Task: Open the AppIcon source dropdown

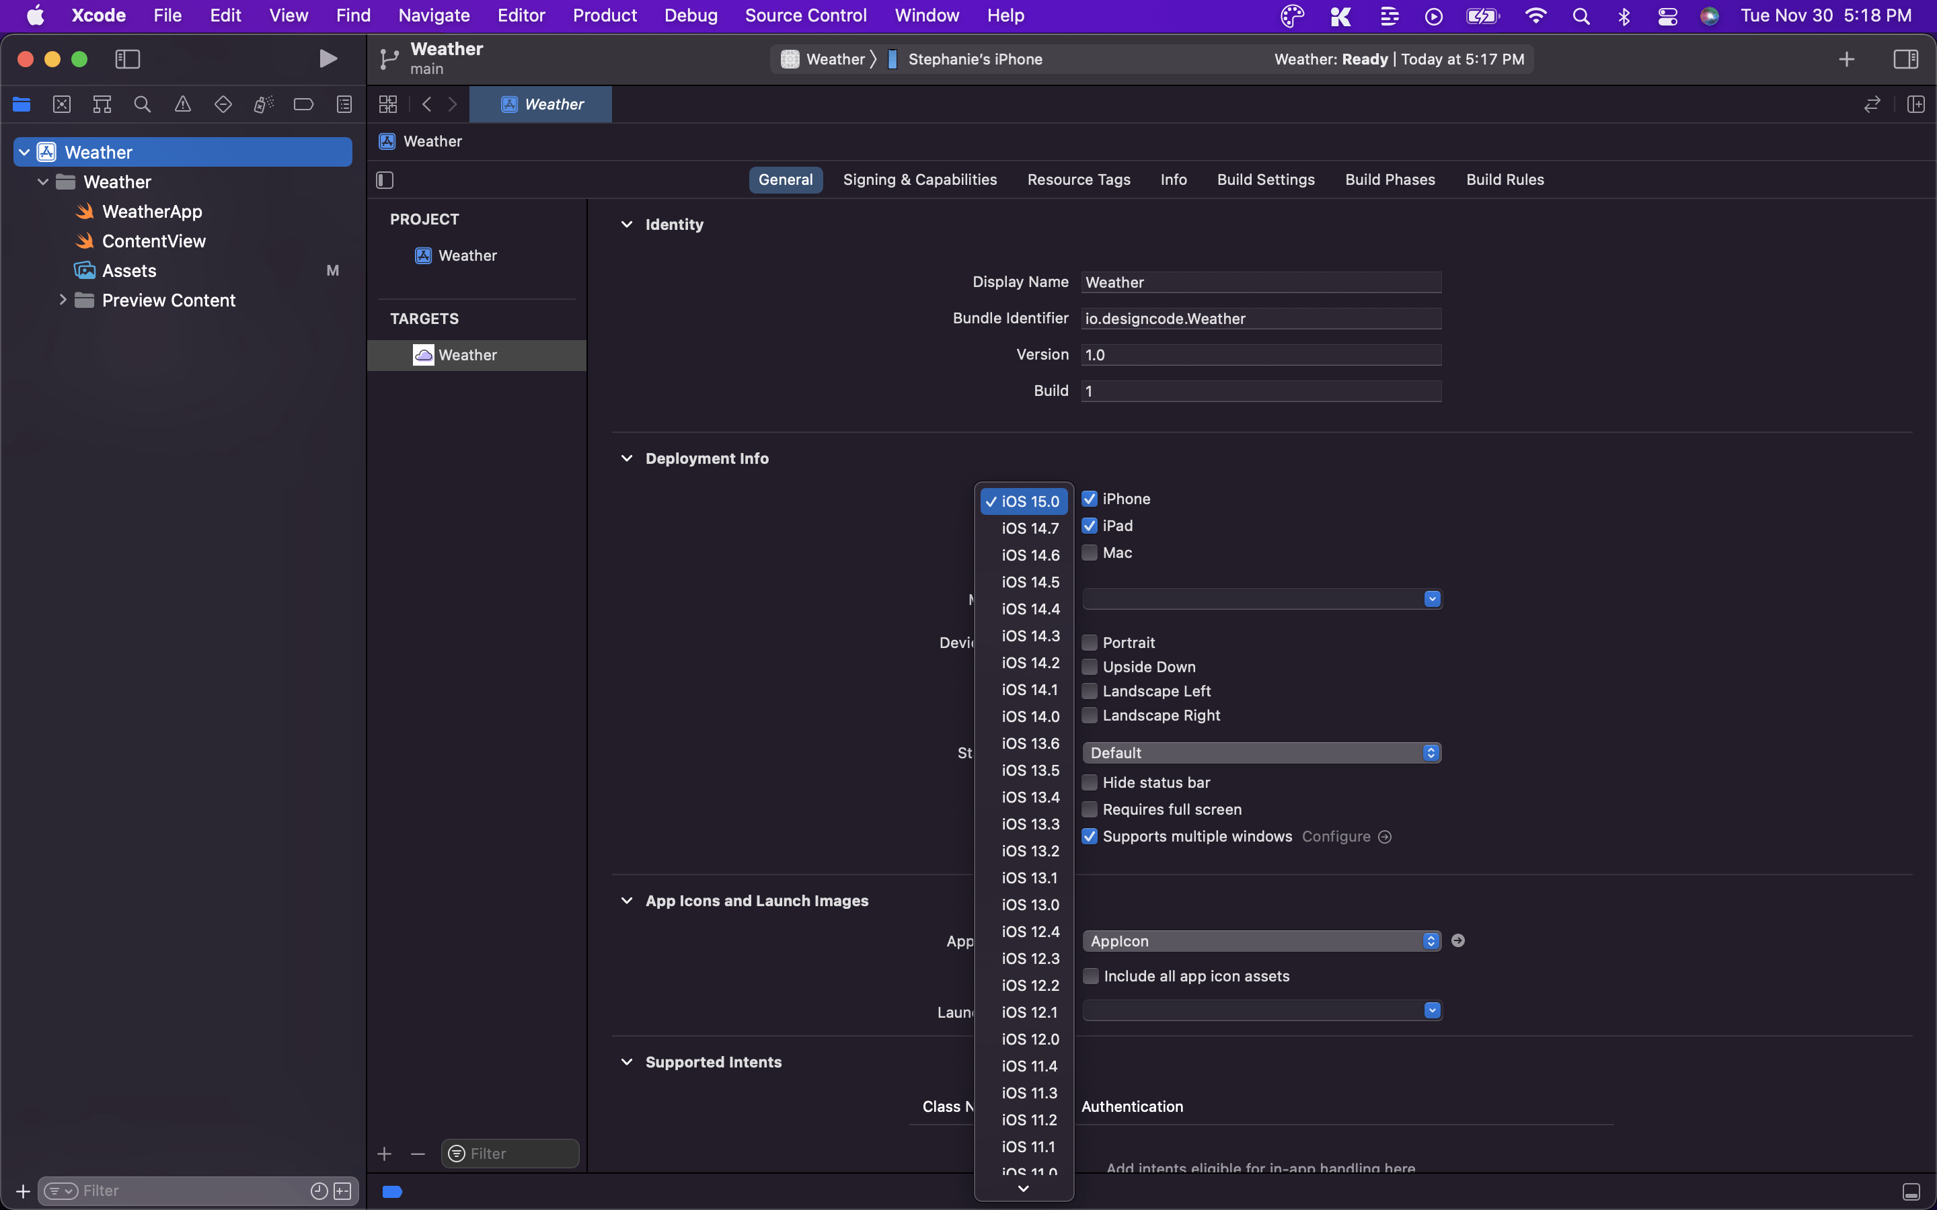Action: pos(1260,941)
